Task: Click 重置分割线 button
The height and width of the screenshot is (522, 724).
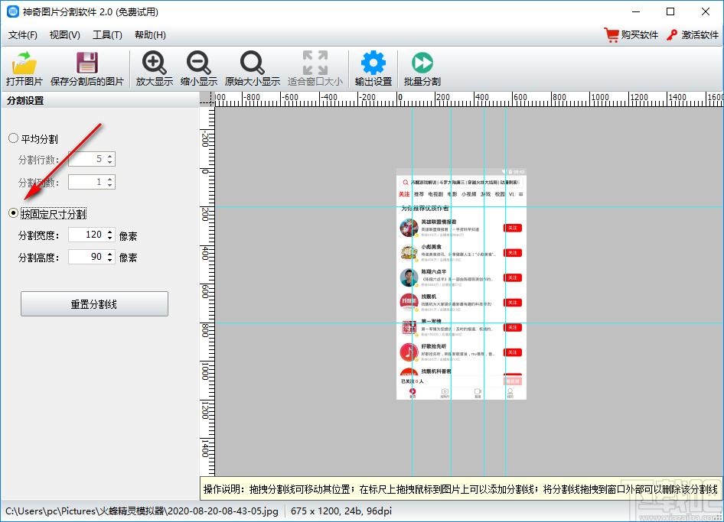Action: coord(94,304)
